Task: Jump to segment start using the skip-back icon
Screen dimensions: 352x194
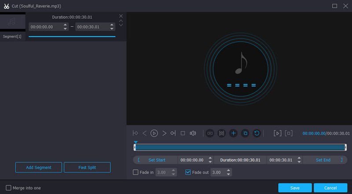Action: pos(136,133)
